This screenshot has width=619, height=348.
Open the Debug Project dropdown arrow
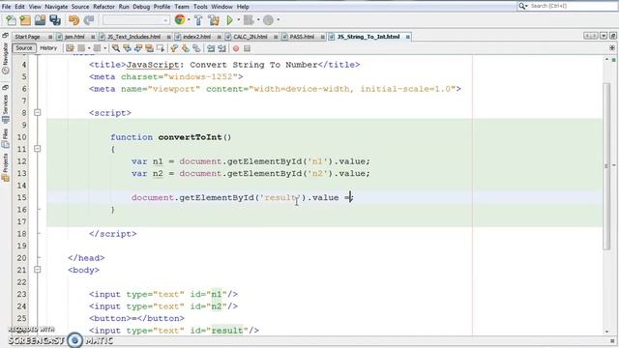coord(258,19)
